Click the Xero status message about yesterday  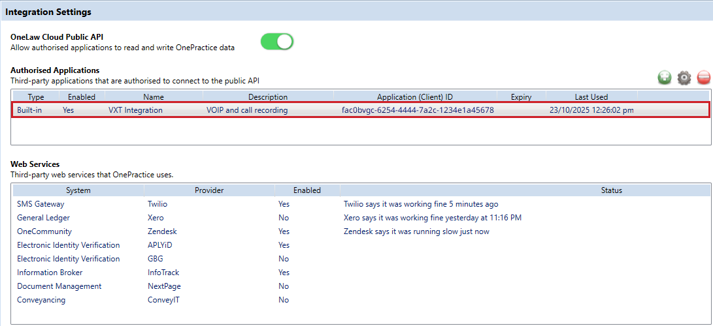[433, 218]
